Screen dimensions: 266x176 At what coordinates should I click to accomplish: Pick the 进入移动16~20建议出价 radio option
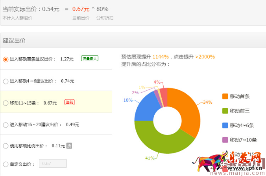coord(6,125)
